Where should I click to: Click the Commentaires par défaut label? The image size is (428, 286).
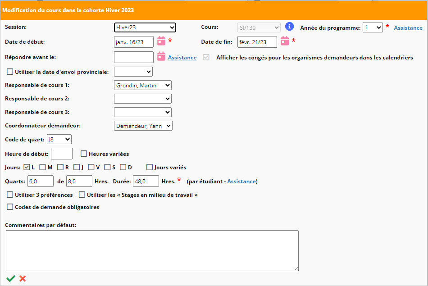pyautogui.click(x=41, y=225)
